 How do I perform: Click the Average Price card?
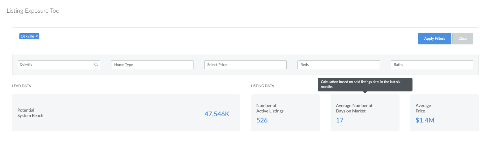coord(445,113)
